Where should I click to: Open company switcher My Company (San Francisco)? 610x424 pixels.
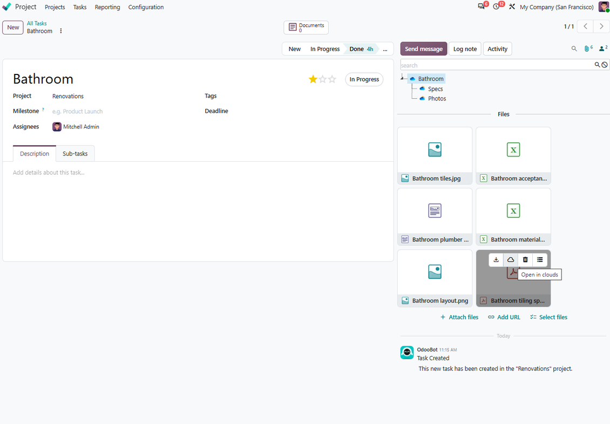point(557,7)
